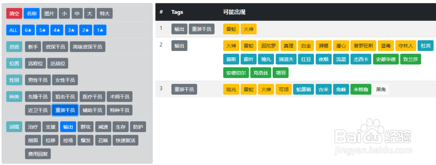This screenshot has width=436, height=165.
Task: Open operator 史都华德 in results
Action: 386,59
